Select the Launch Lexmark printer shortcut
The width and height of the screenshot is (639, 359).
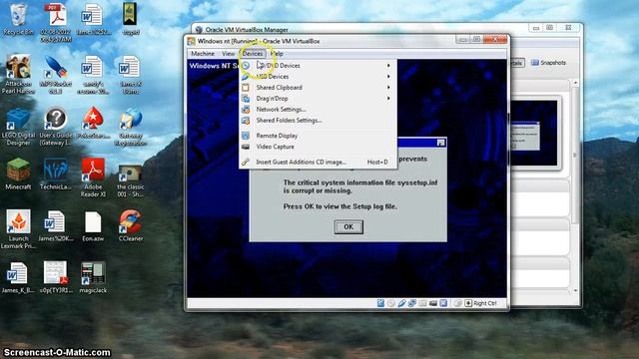(x=18, y=229)
